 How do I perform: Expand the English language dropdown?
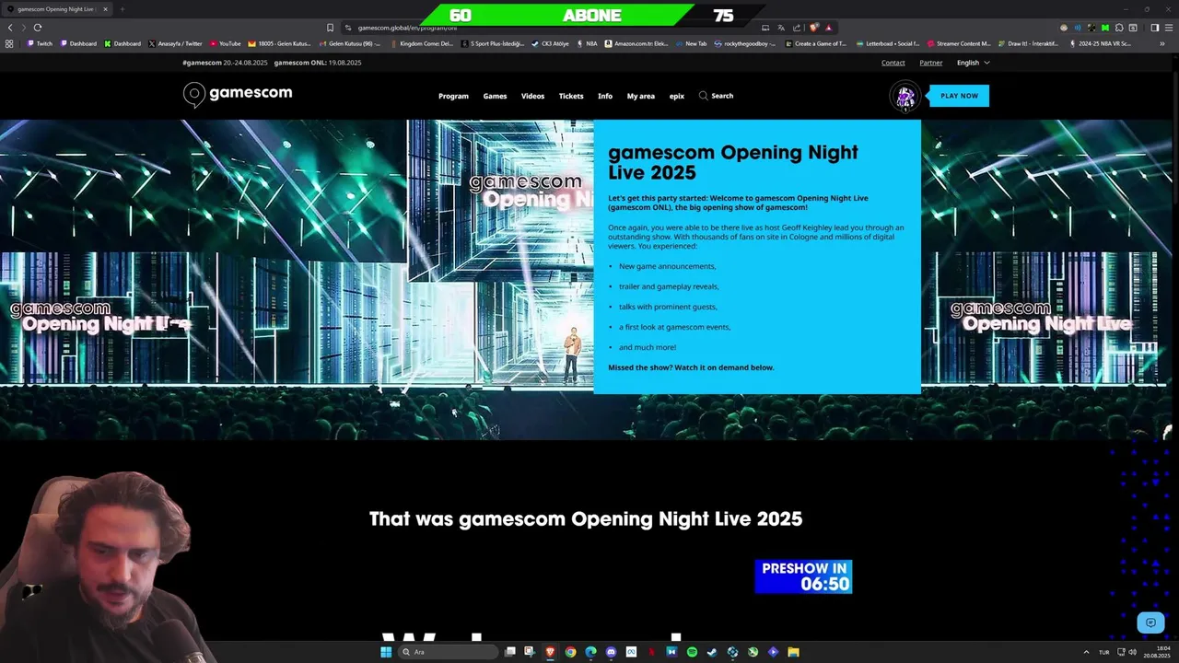click(973, 63)
